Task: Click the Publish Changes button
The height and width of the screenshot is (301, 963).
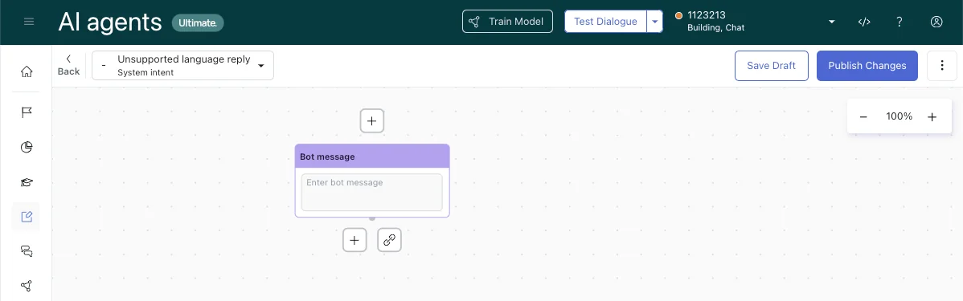Action: pos(867,66)
